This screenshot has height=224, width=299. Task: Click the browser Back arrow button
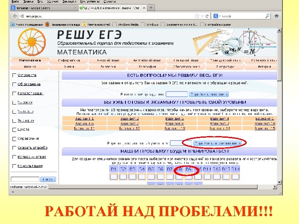[x=15, y=16]
